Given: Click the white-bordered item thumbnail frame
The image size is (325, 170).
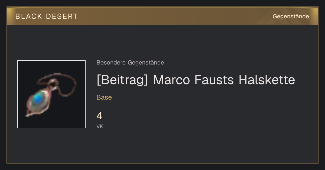Looking at the screenshot, I should (x=51, y=94).
